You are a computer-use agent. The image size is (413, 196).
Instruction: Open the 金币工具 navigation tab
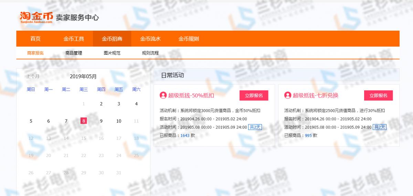tap(74, 39)
